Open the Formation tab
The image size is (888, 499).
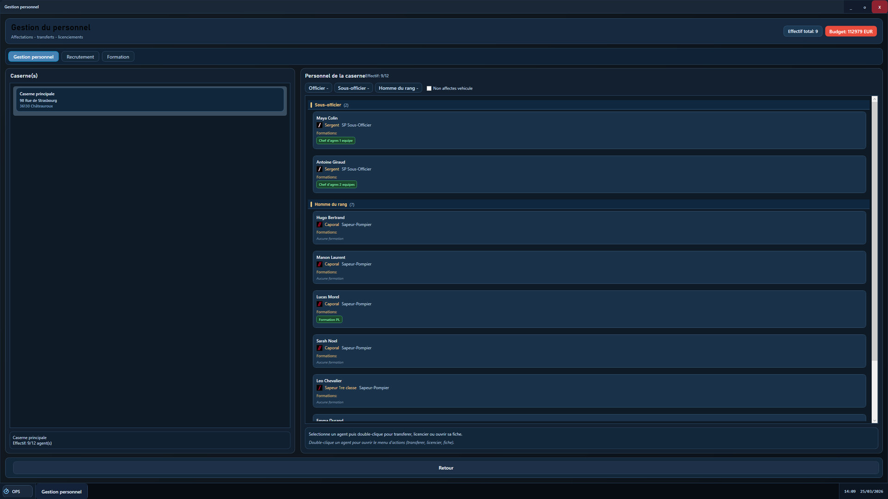(118, 57)
